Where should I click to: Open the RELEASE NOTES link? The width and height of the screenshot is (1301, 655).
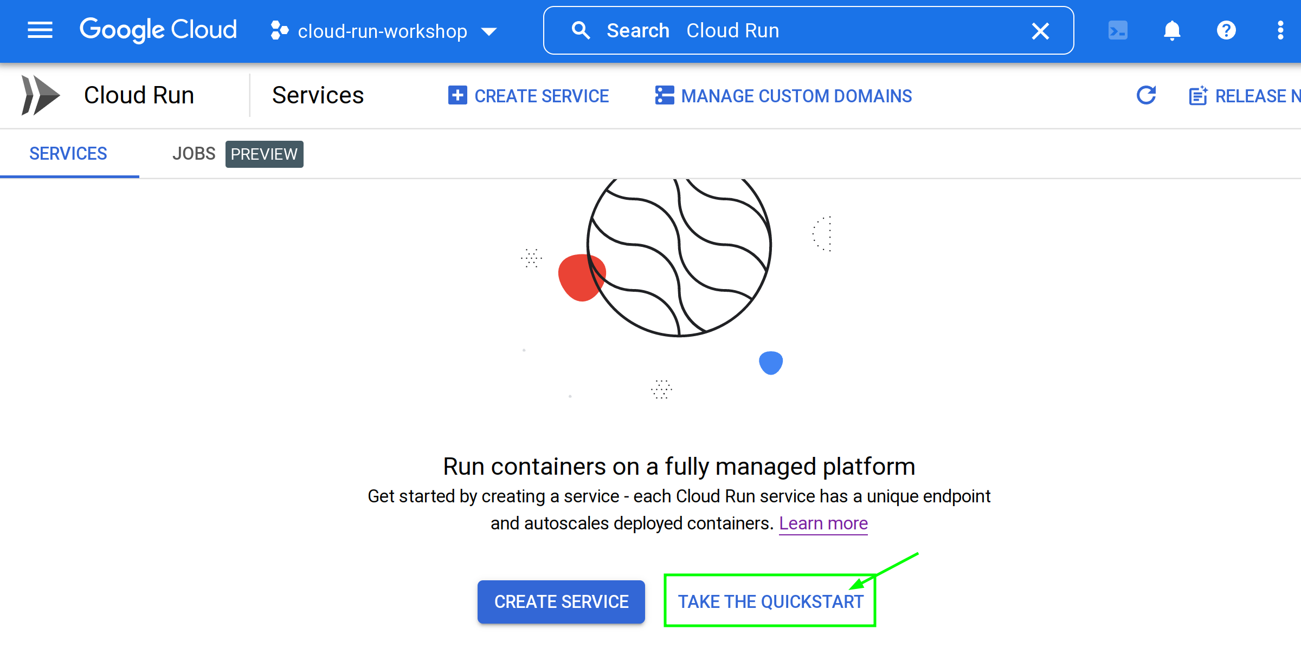1245,96
